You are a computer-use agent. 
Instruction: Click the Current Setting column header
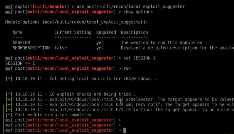[x=73, y=33]
